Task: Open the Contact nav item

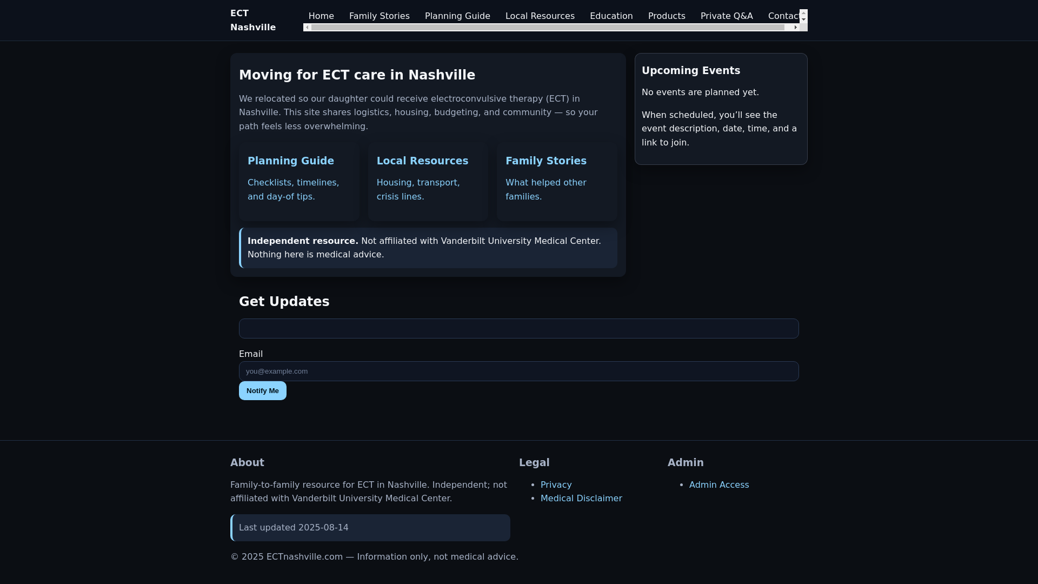Action: point(784,16)
